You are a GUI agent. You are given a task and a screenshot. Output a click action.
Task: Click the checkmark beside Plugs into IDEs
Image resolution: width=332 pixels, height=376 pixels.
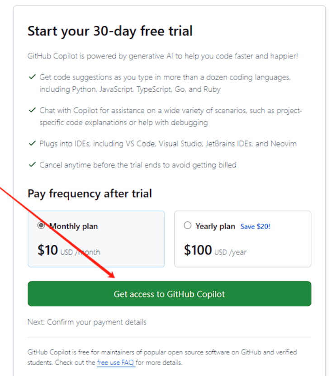click(32, 143)
